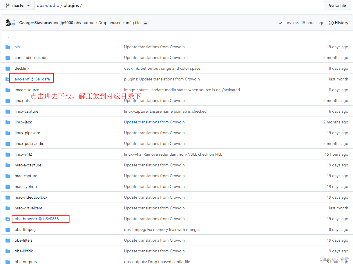This screenshot has width=353, height=264.
Task: Click the coreaudio-encoder folder icon
Action: pyautogui.click(x=8, y=58)
